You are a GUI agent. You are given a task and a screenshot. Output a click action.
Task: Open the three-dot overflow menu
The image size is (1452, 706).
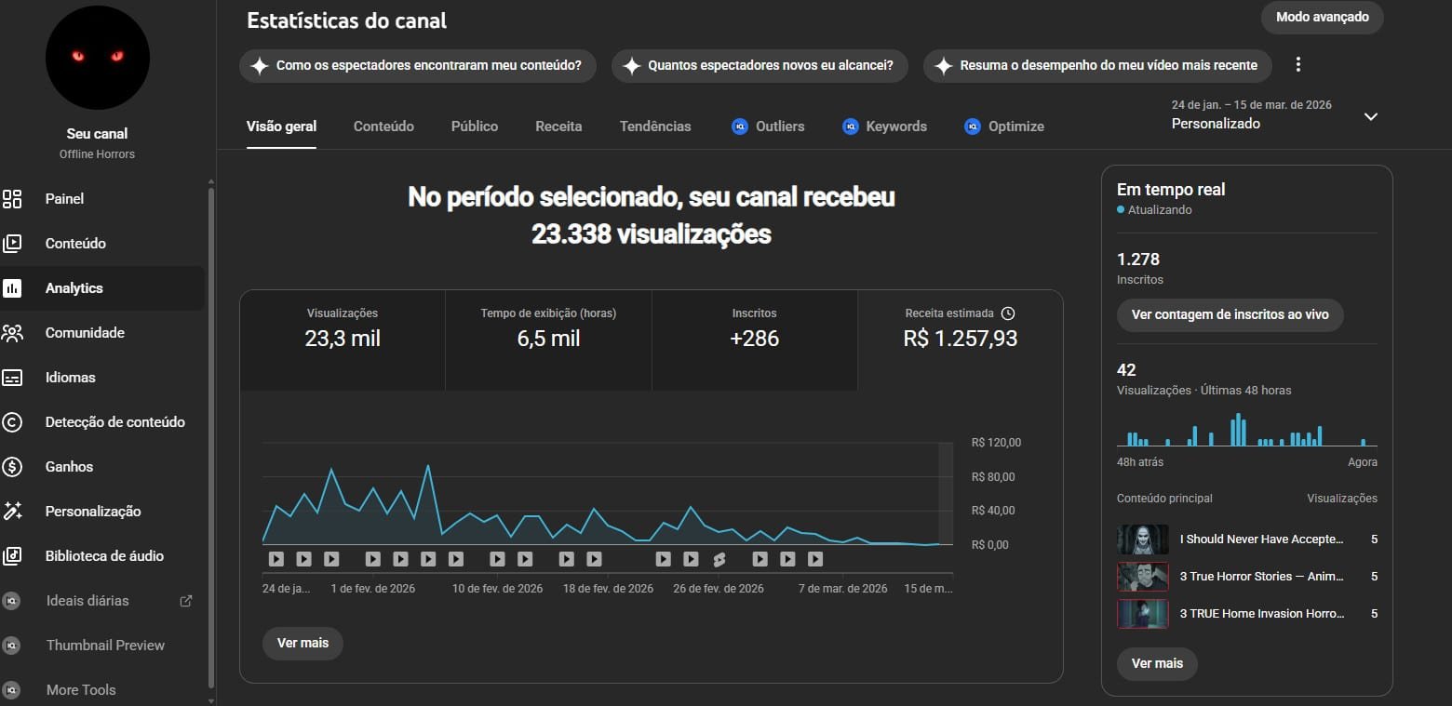pyautogui.click(x=1297, y=64)
